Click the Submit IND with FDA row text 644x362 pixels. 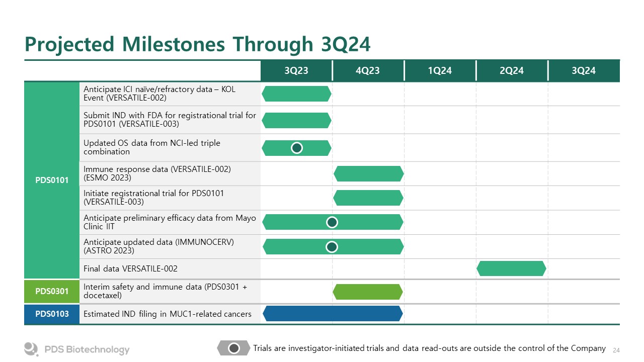[x=170, y=120]
